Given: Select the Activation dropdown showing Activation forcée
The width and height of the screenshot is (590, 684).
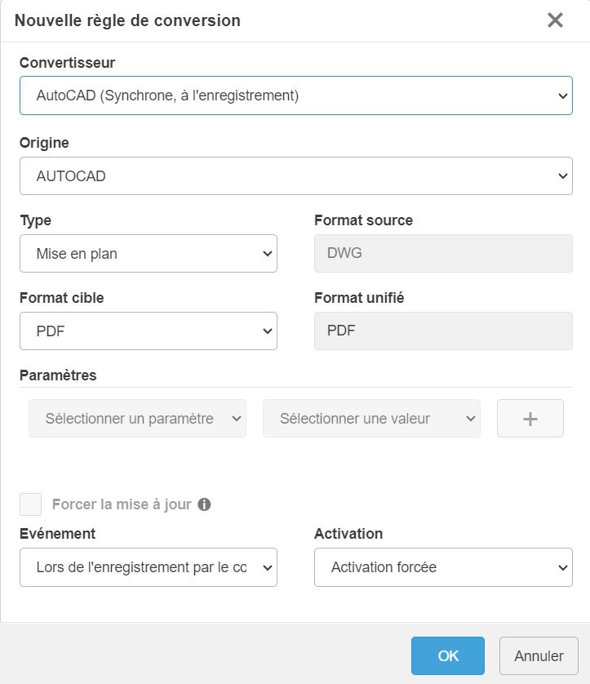Looking at the screenshot, I should click(x=443, y=567).
